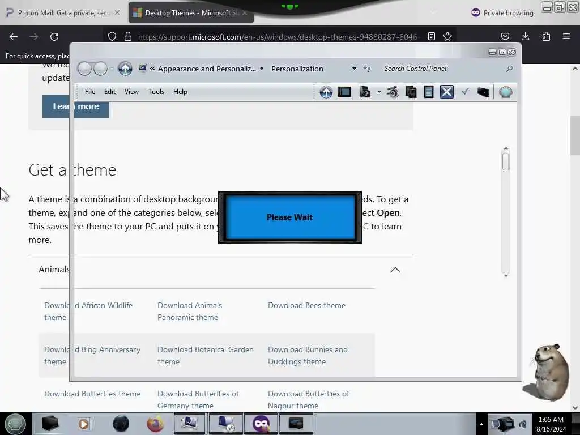Close the Proton Mail tab
The width and height of the screenshot is (580, 435).
pyautogui.click(x=117, y=12)
